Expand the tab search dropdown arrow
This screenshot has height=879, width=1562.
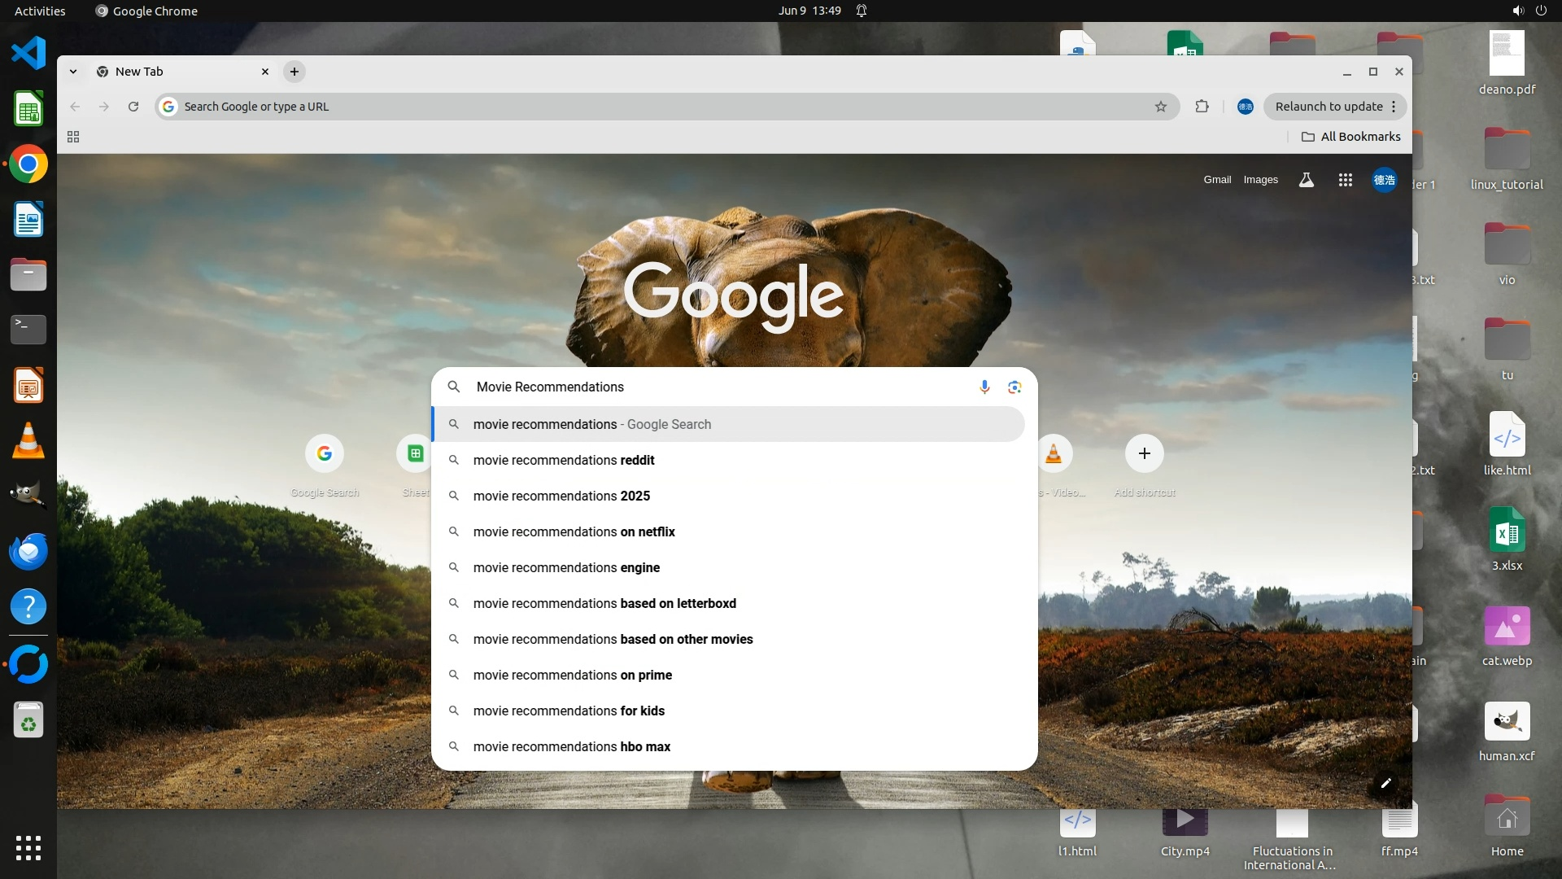point(73,72)
